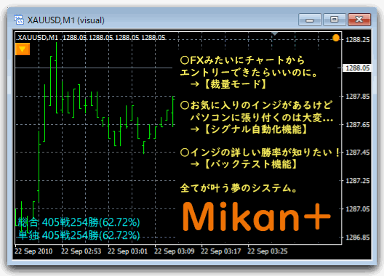Click the XAUUSD,M1 (visual) window title

coord(66,20)
